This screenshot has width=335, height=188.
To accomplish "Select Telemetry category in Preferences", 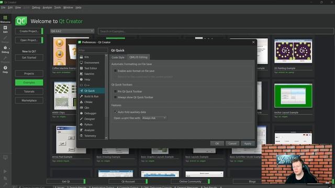I will [92, 136].
